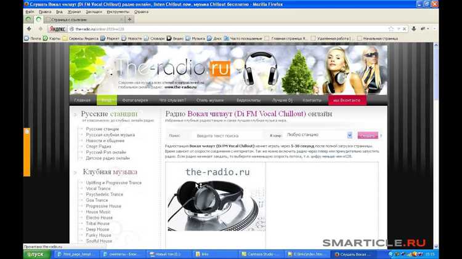Open the Фотогалерея navigation item

click(x=135, y=100)
